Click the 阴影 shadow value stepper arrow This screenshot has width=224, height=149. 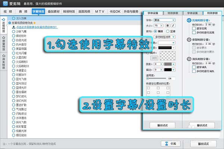click(x=161, y=64)
